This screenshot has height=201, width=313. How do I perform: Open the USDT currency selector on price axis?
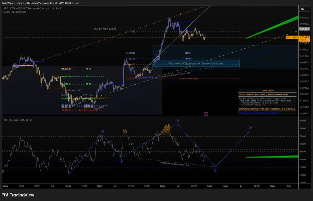[304, 9]
